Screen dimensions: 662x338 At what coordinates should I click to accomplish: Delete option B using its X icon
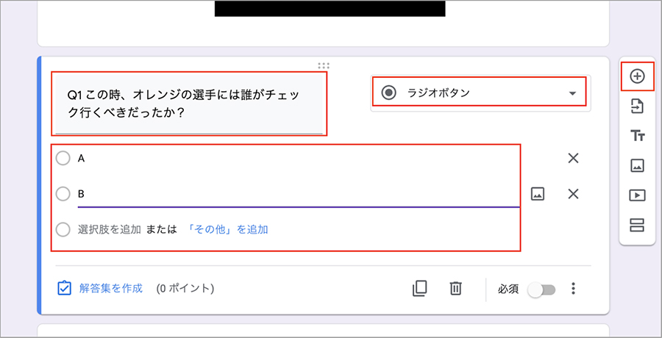coord(574,194)
